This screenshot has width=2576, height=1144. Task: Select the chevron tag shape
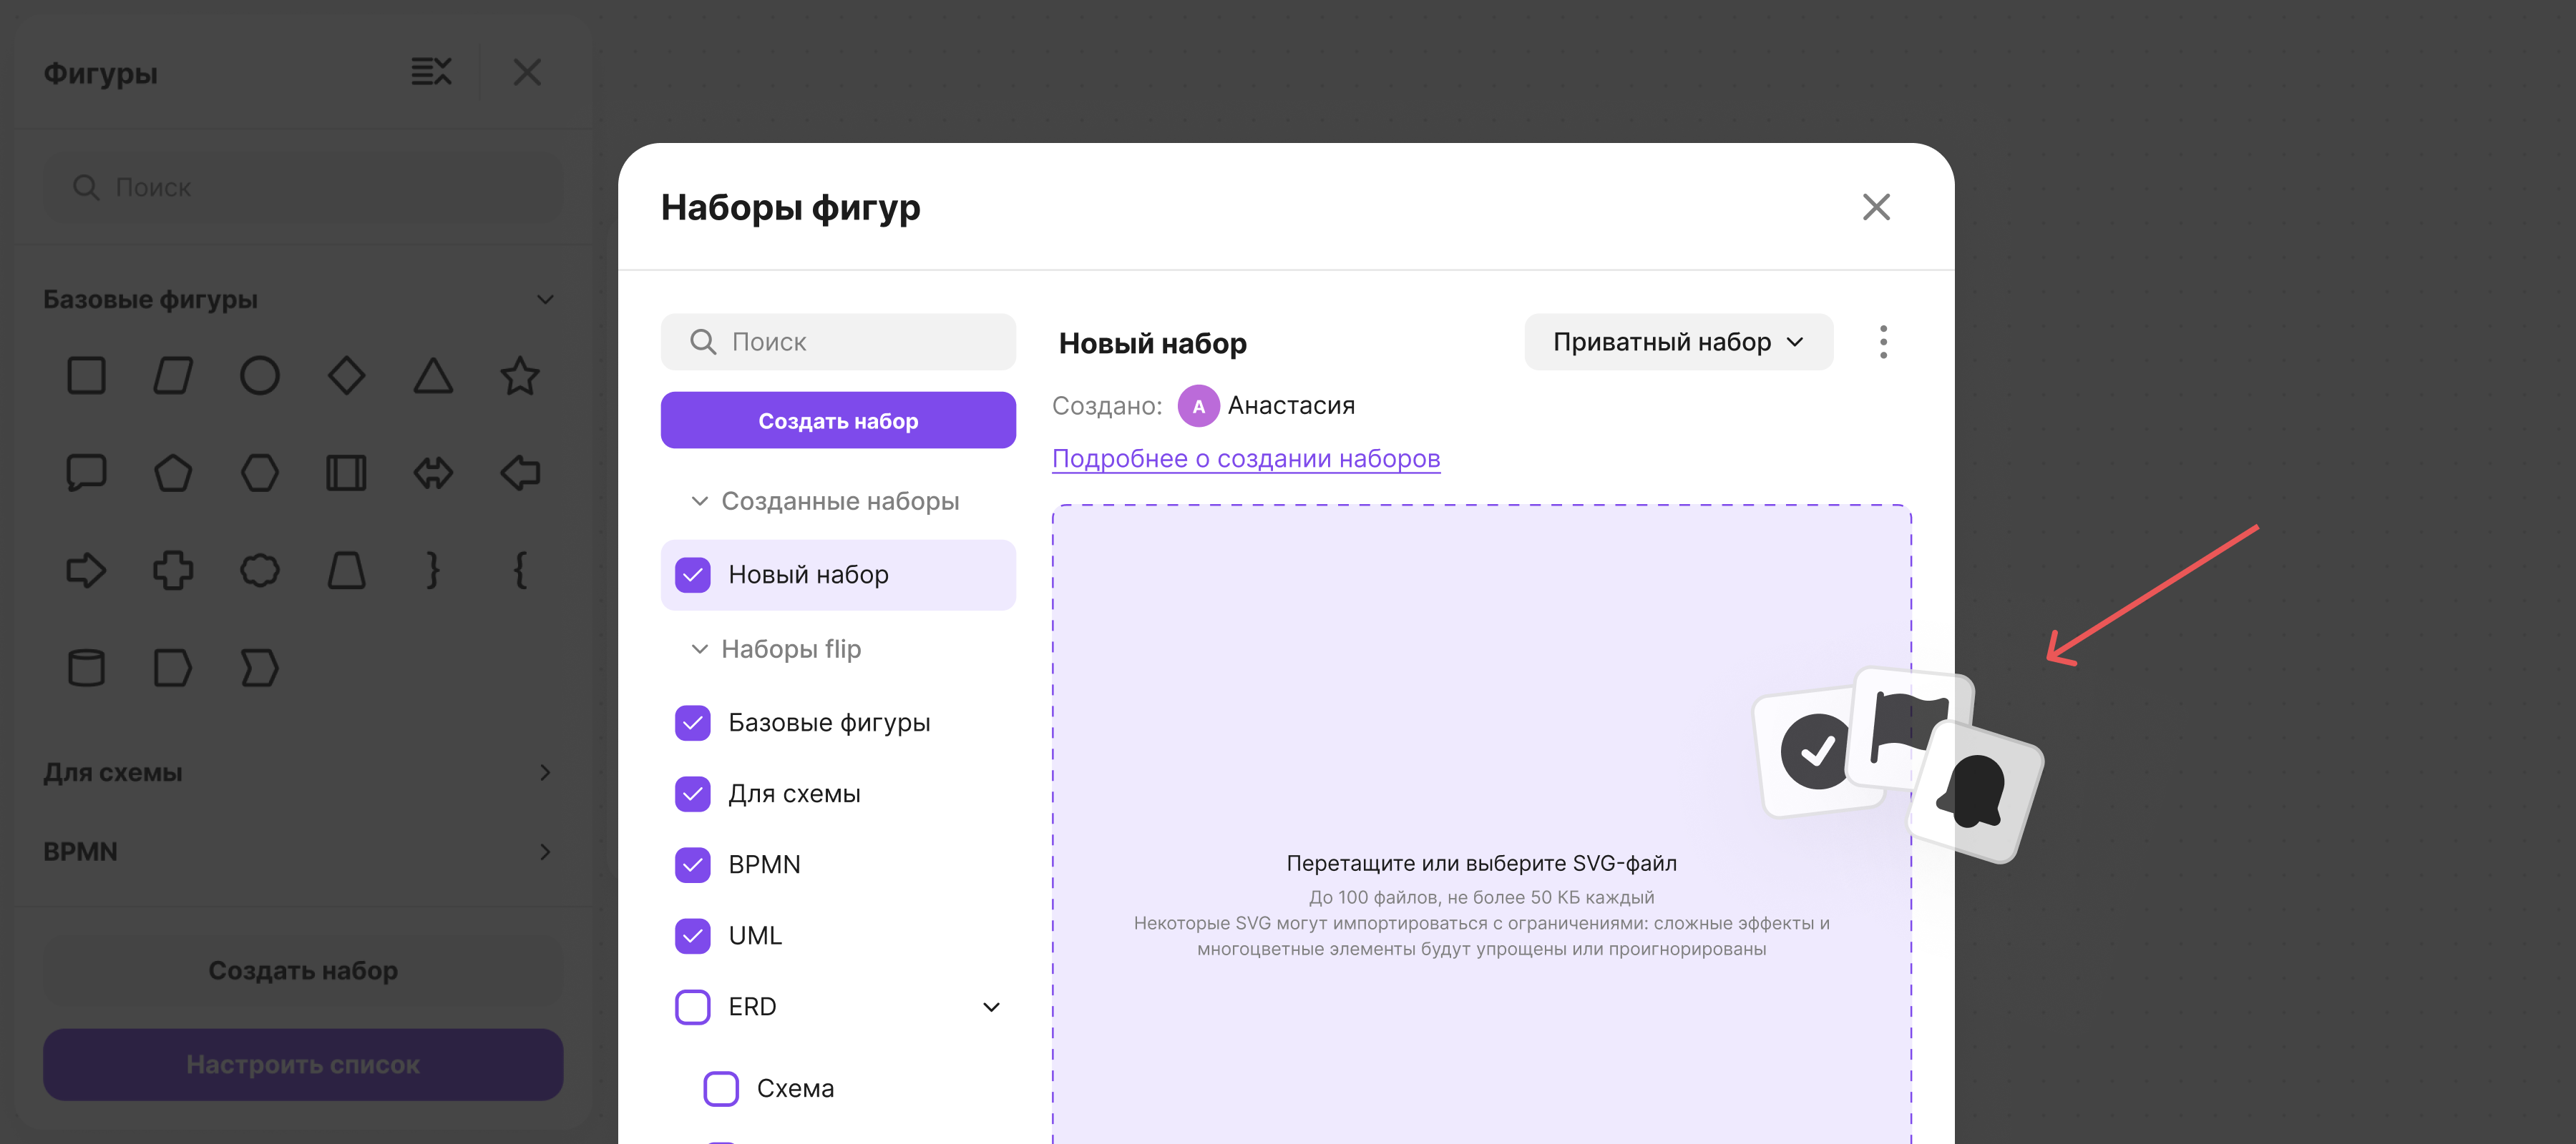[x=260, y=667]
